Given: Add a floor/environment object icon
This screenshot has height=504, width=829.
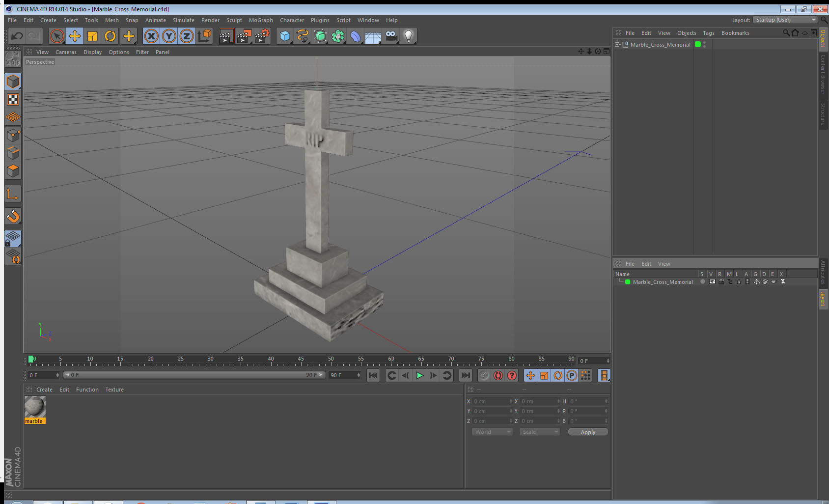Looking at the screenshot, I should coord(373,37).
